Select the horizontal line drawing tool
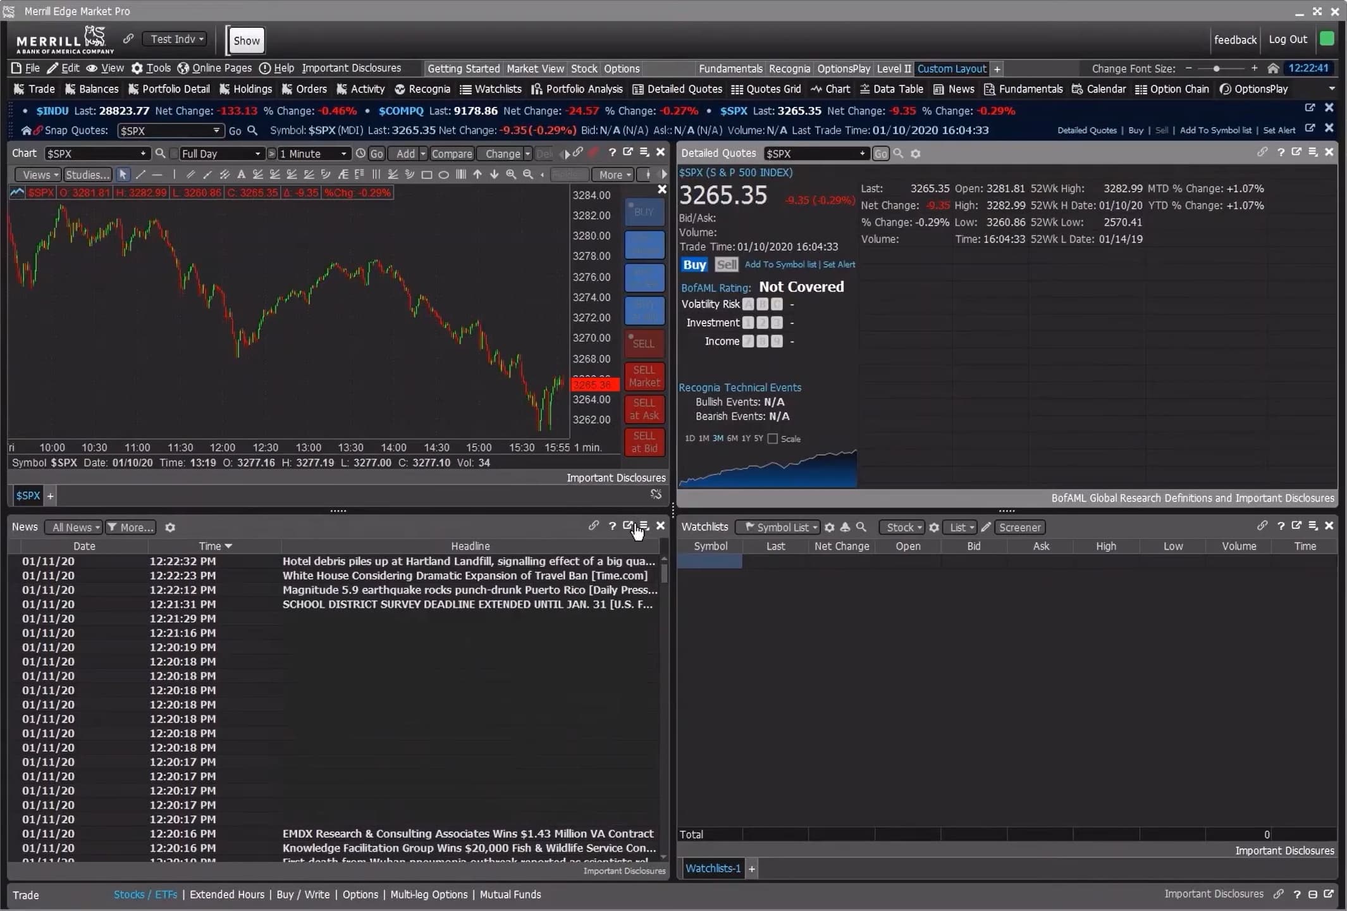 [157, 175]
